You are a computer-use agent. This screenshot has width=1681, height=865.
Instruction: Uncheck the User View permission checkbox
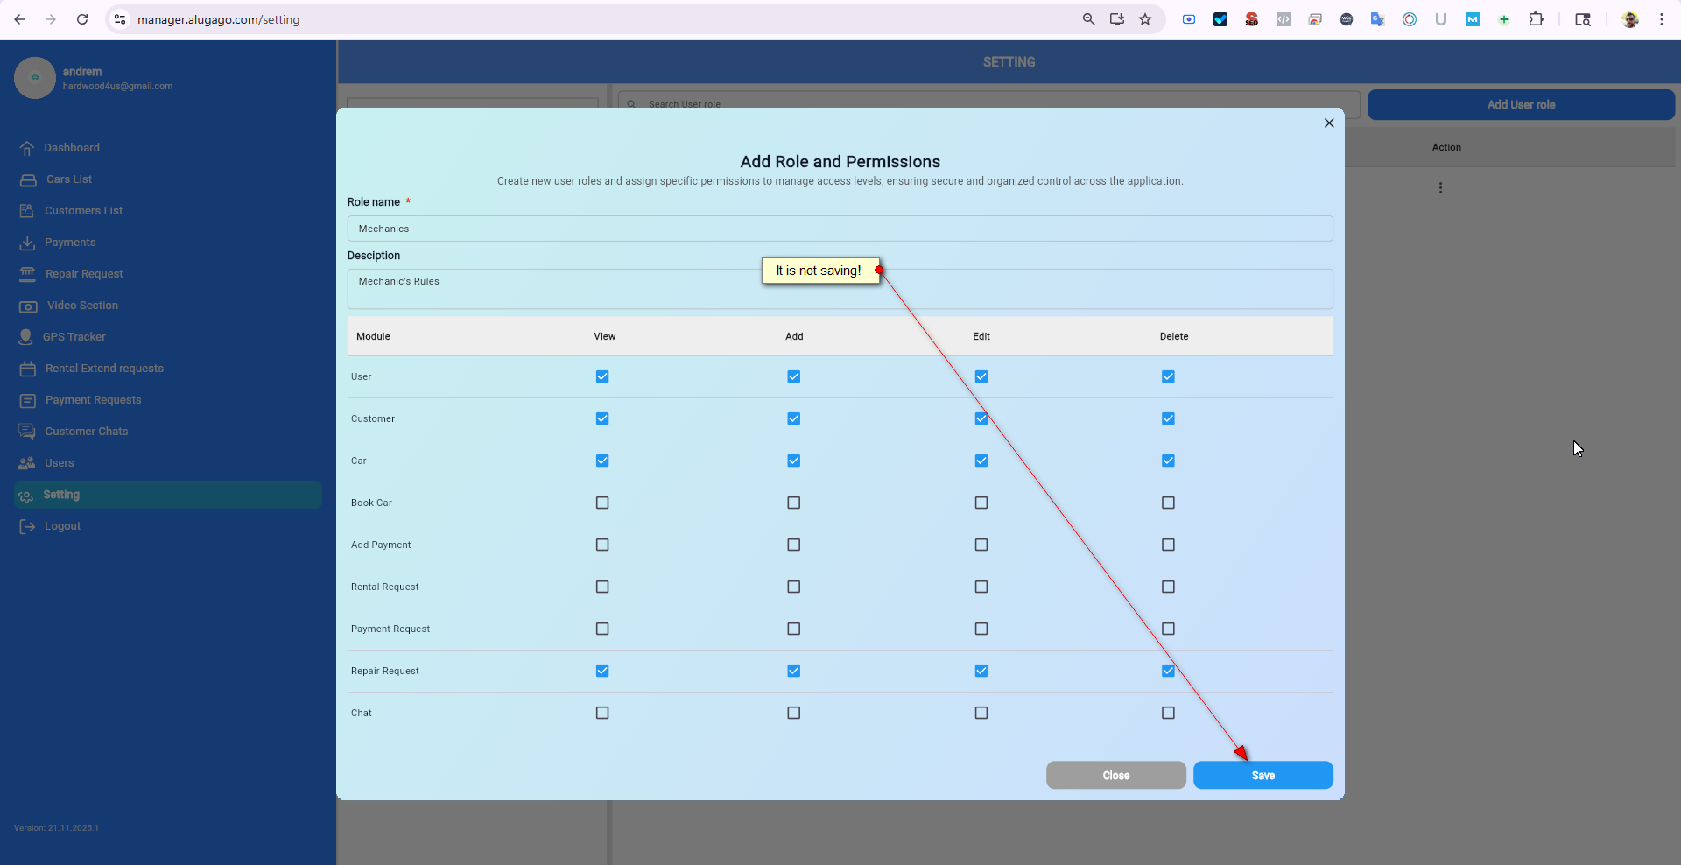[x=602, y=376]
